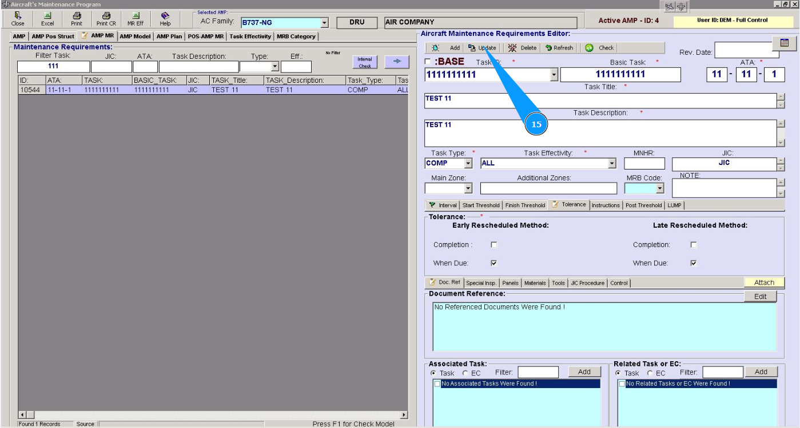Image resolution: width=800 pixels, height=428 pixels.
Task: Expand the Task Type dropdown
Action: 468,164
